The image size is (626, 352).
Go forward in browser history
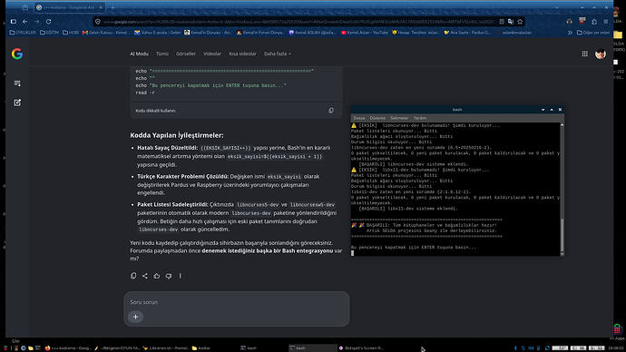tap(36, 22)
